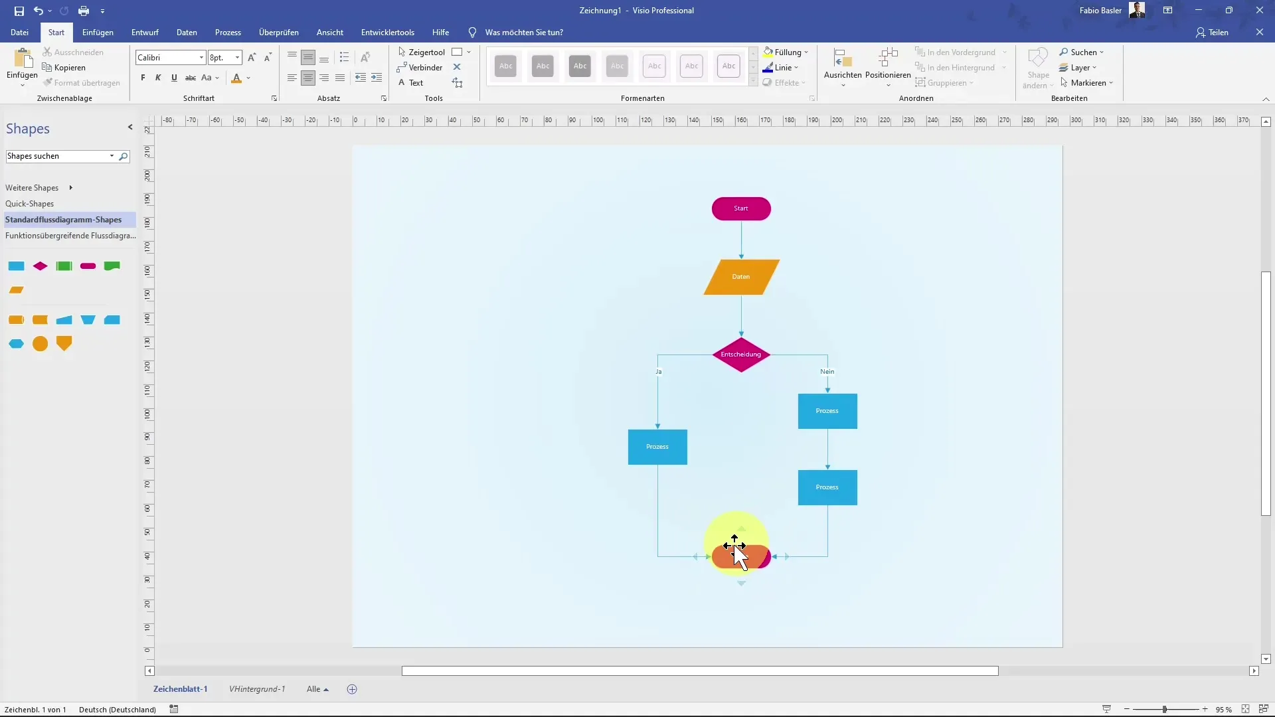Expand Weitere Shapes submenu arrow
Image resolution: width=1275 pixels, height=717 pixels.
[x=70, y=188]
